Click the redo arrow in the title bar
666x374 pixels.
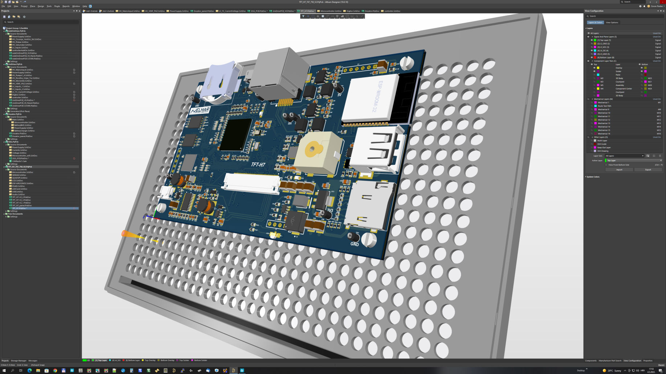25,2
